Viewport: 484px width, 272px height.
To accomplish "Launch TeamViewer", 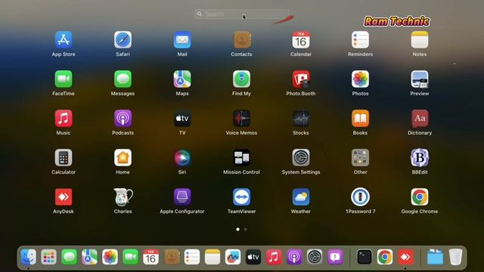I will click(242, 196).
